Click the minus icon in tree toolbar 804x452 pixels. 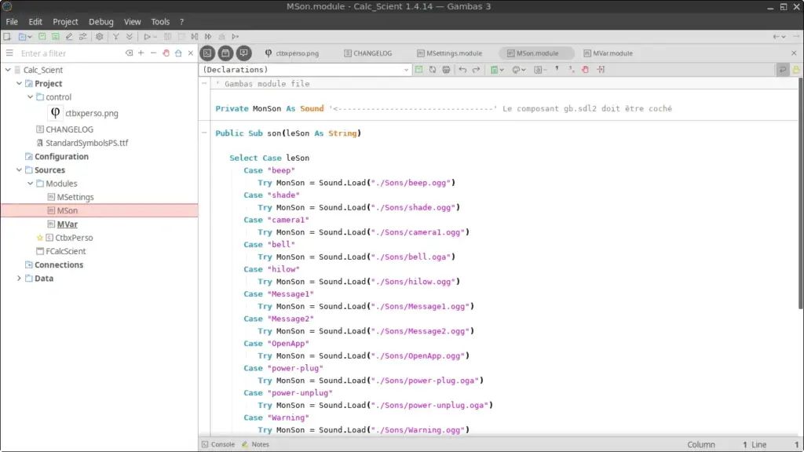[x=153, y=53]
